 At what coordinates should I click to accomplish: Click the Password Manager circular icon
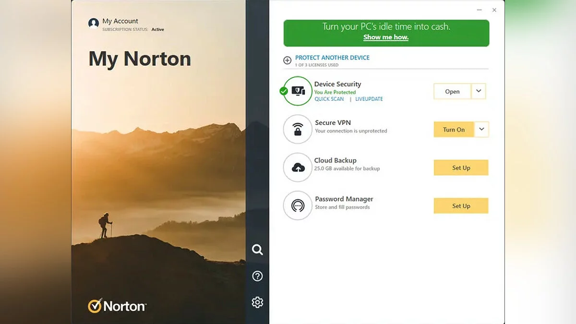point(298,206)
